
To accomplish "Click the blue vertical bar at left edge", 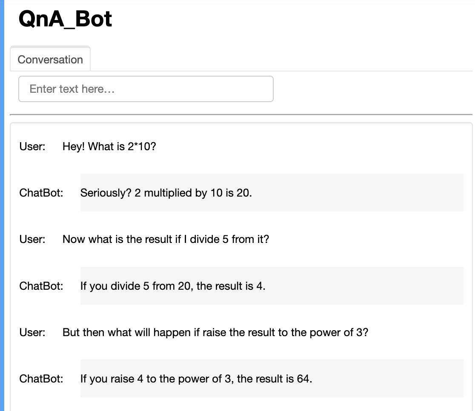I will tap(2, 205).
